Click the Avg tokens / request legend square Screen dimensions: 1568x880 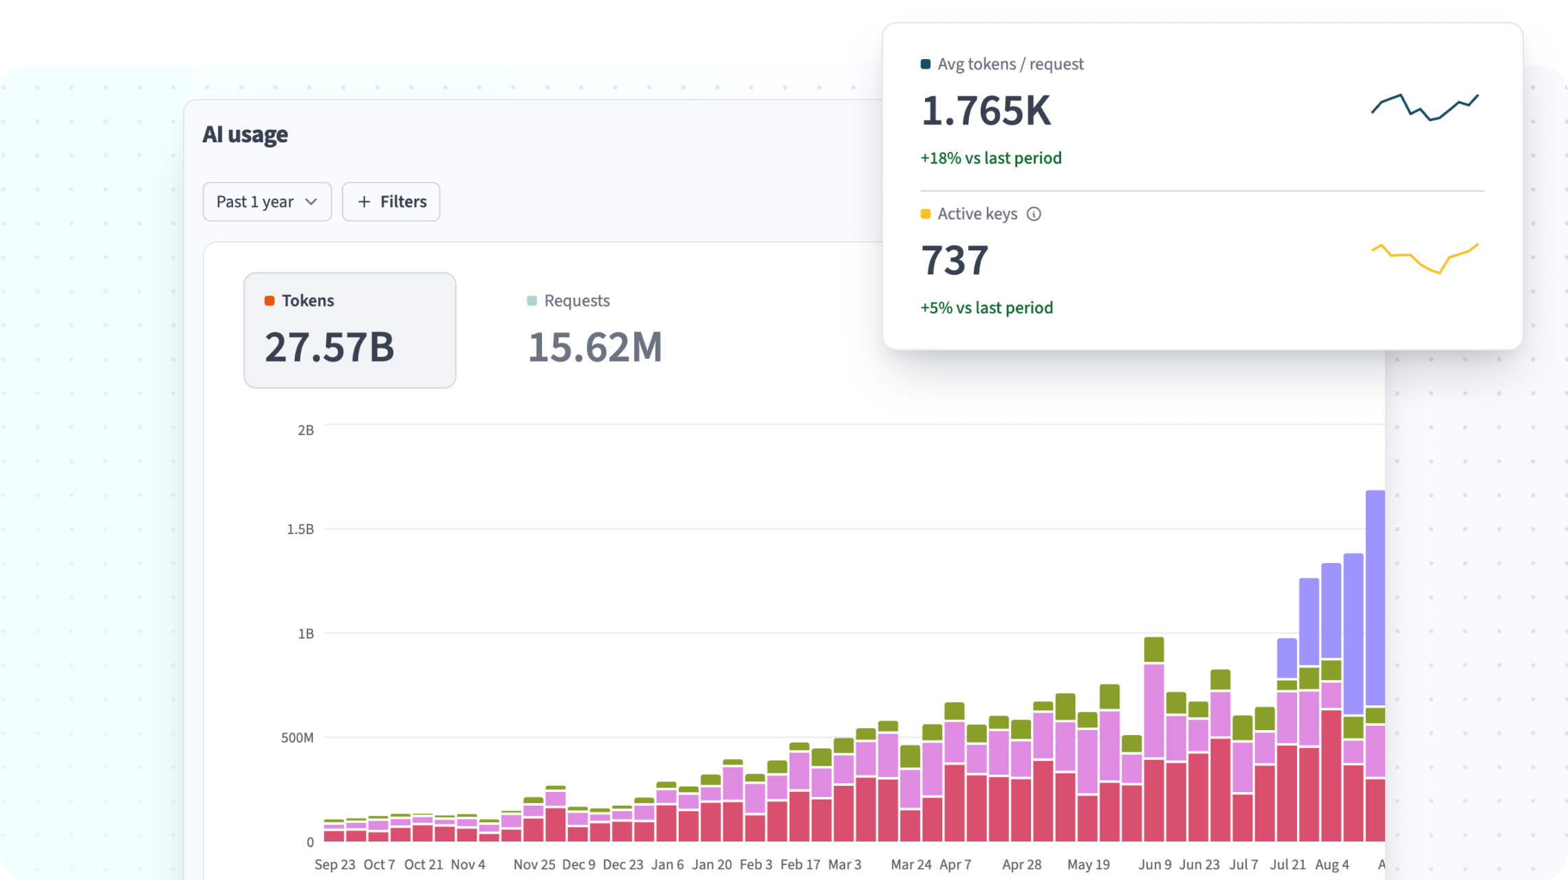coord(926,64)
